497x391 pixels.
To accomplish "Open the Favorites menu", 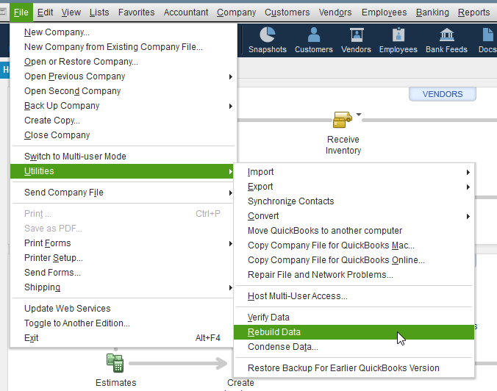I will (136, 12).
